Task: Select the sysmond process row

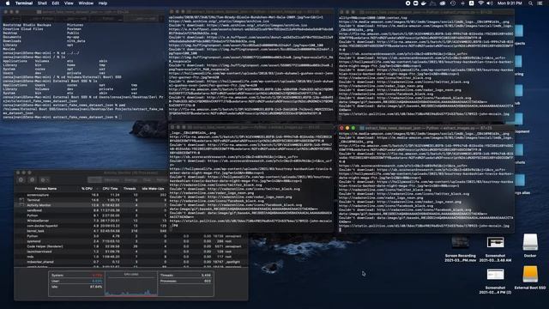Action: coord(131,241)
